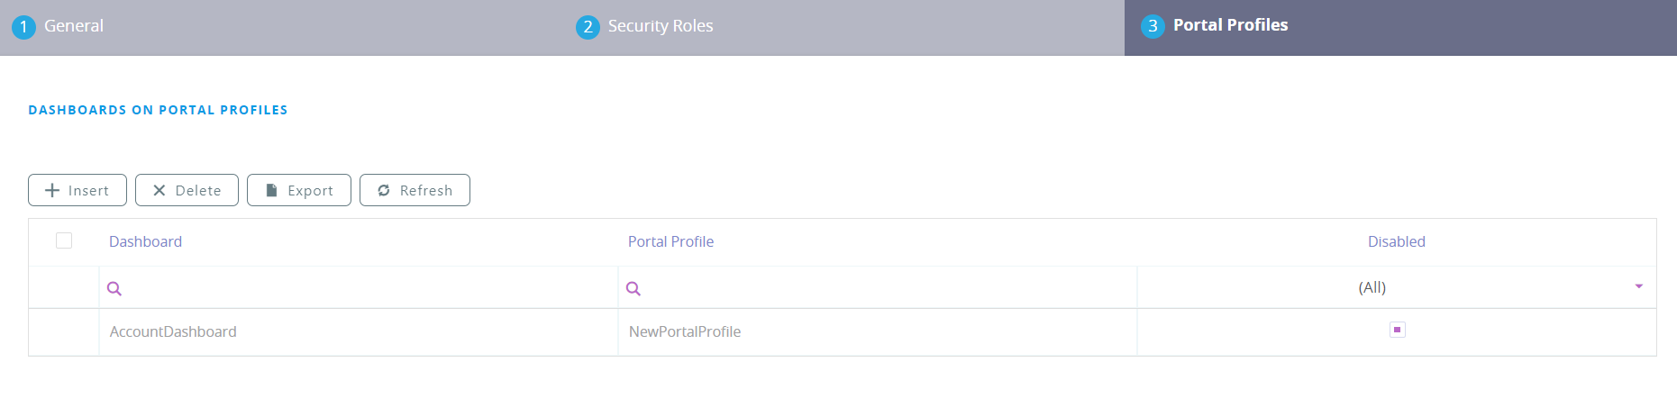Click the Portal Profile column search magnifier
The width and height of the screenshot is (1677, 417).
tap(633, 288)
